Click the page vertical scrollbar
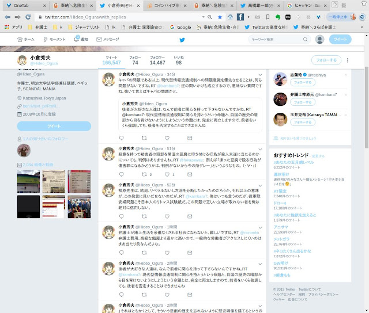Viewport: 369px width, 313px height. pyautogui.click(x=367, y=107)
